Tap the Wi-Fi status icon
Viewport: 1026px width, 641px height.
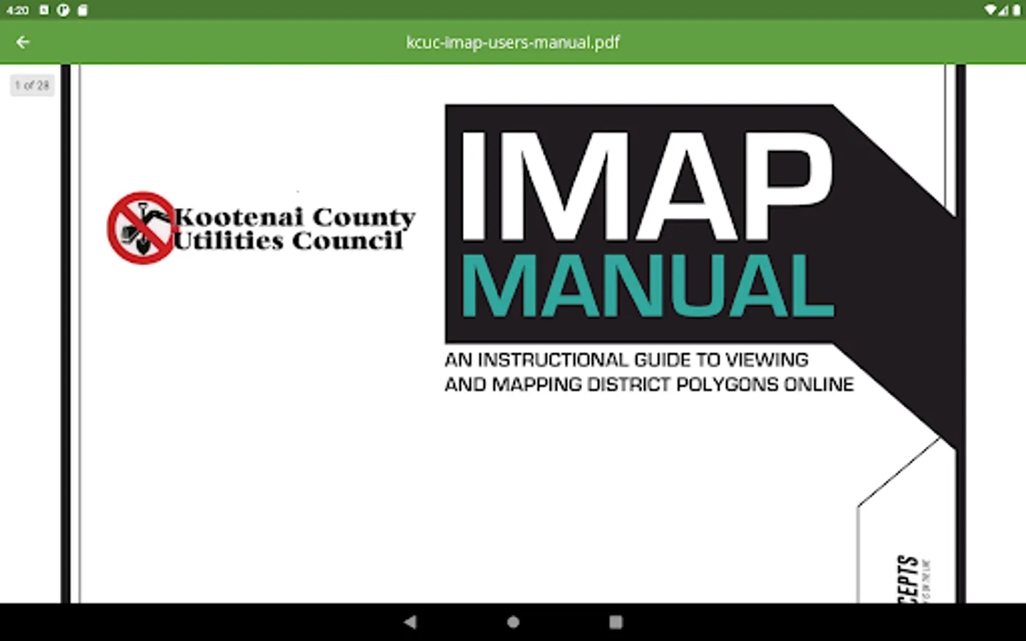[x=991, y=10]
